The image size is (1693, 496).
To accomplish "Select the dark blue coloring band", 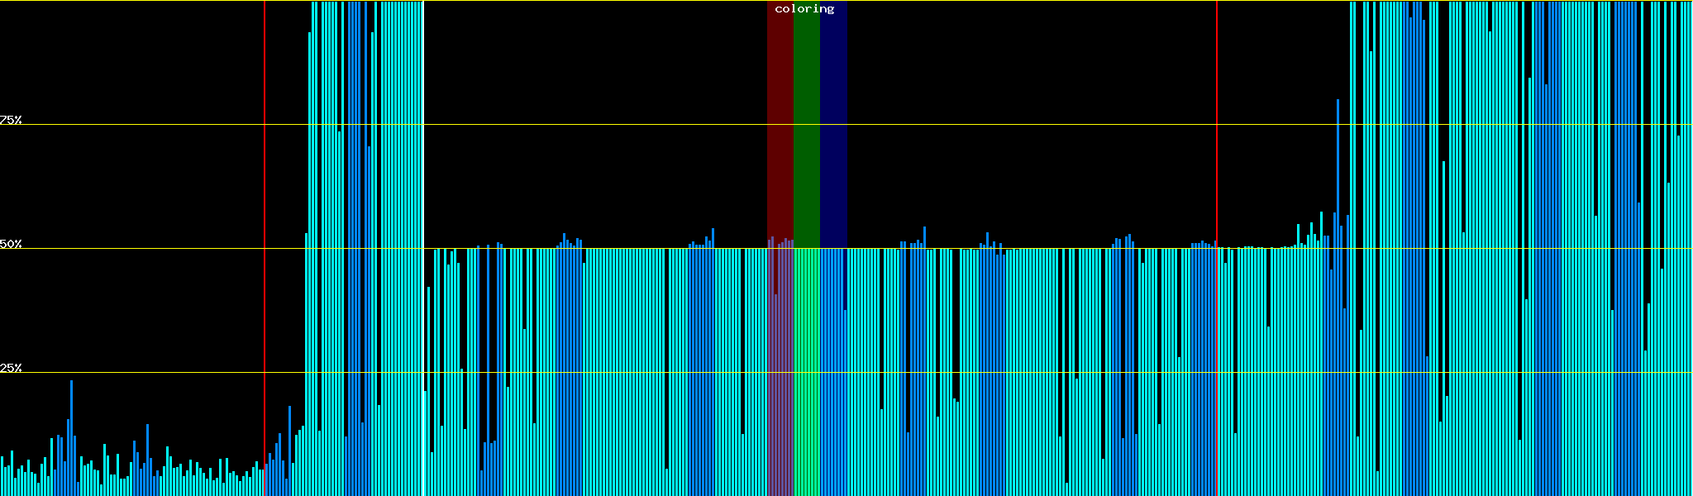I will coord(833,124).
